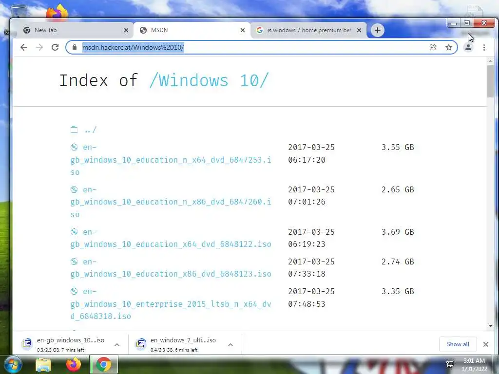Click the 3.69 GB size value
499x374 pixels.
click(398, 232)
